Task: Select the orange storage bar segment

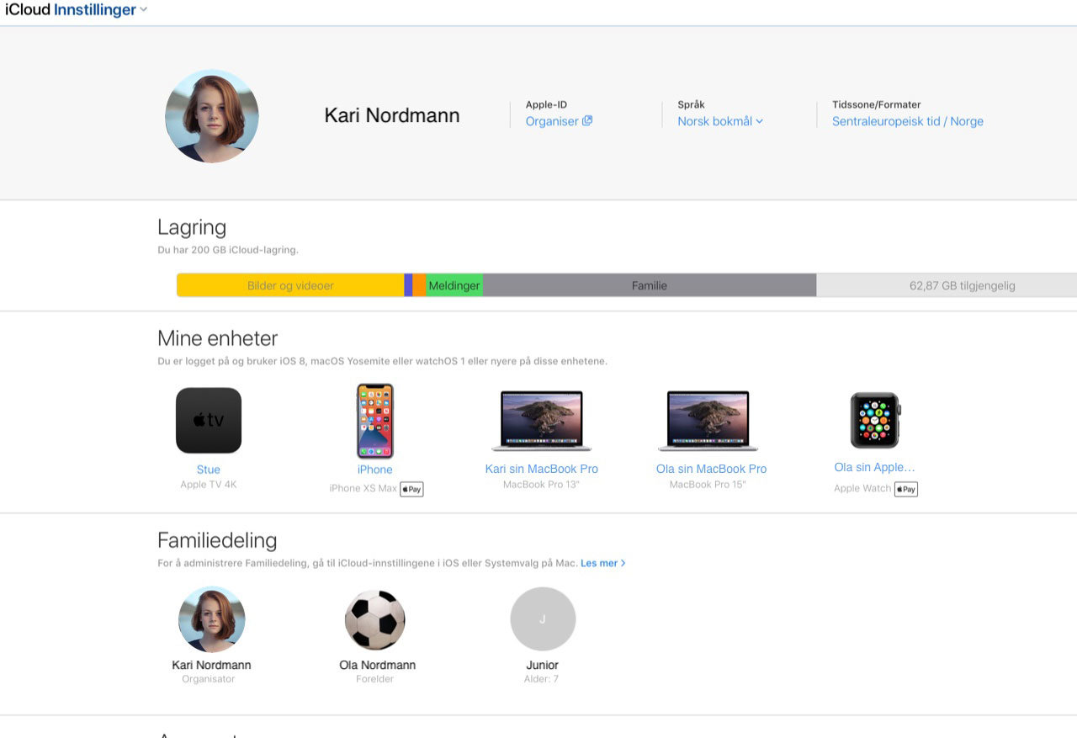Action: [x=419, y=285]
